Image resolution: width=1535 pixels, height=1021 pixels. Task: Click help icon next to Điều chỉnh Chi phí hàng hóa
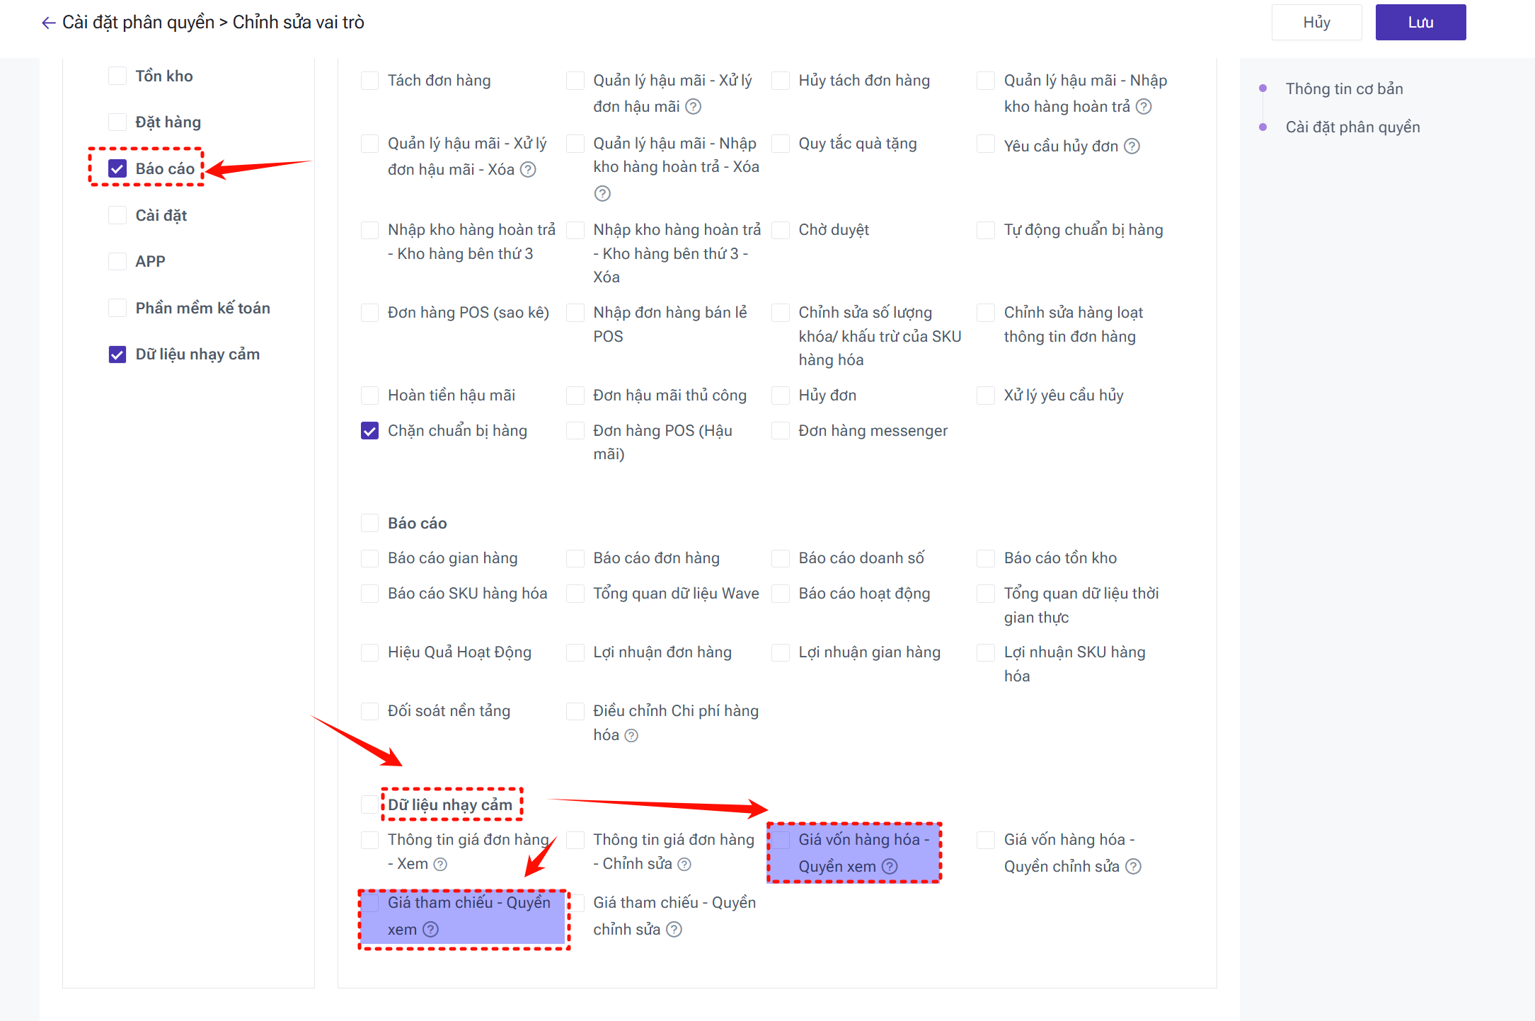(x=631, y=735)
